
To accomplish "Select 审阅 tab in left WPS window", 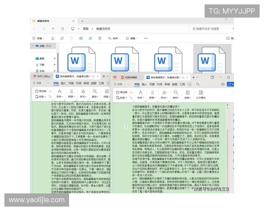I will [x=86, y=83].
